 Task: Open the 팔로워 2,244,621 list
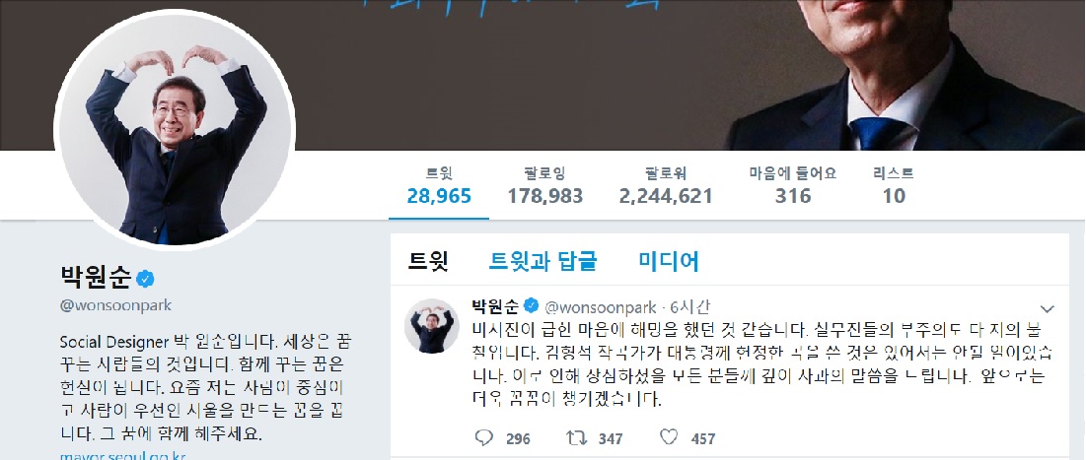click(x=666, y=186)
